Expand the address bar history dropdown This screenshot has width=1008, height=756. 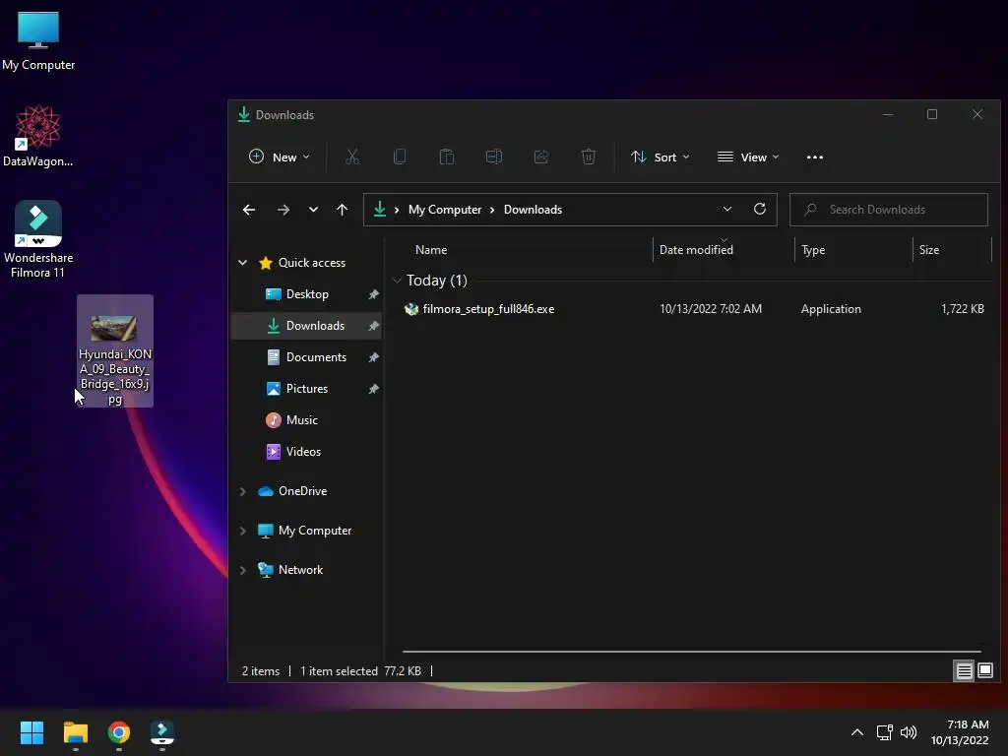coord(727,209)
